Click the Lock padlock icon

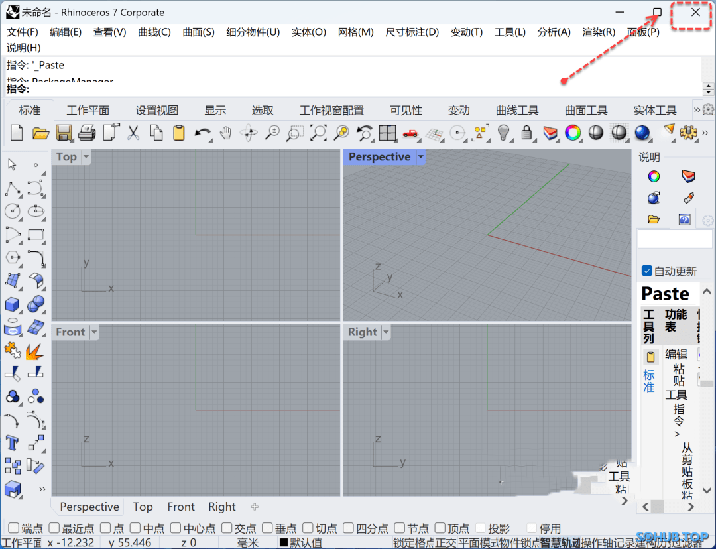[x=527, y=133]
